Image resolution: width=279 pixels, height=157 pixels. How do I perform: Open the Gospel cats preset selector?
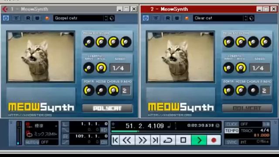[x=78, y=18]
